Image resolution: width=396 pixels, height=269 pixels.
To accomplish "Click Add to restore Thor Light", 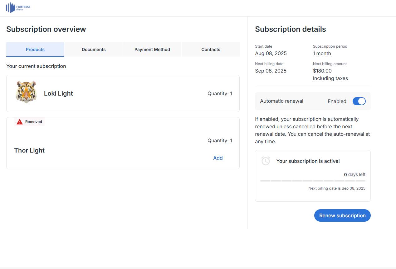I will [218, 158].
